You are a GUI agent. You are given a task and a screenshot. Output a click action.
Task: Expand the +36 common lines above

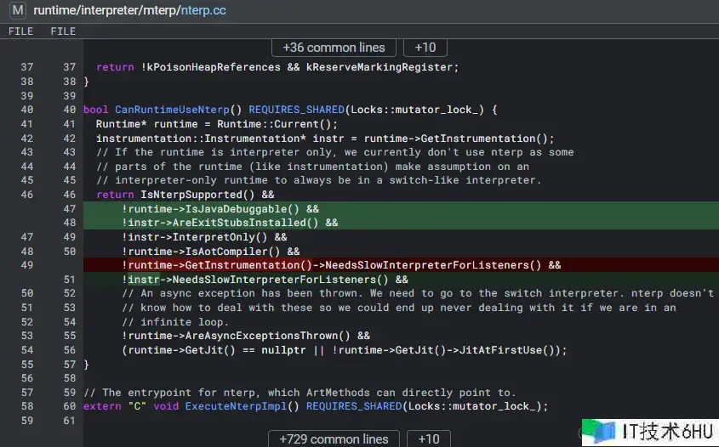(x=334, y=48)
